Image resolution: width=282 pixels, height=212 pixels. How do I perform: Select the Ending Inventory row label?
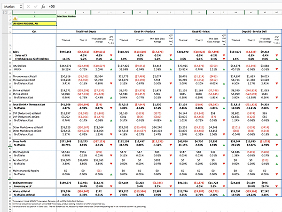[x=23, y=183]
